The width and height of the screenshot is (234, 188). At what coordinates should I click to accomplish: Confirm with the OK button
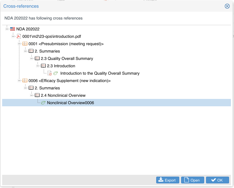click(x=217, y=180)
